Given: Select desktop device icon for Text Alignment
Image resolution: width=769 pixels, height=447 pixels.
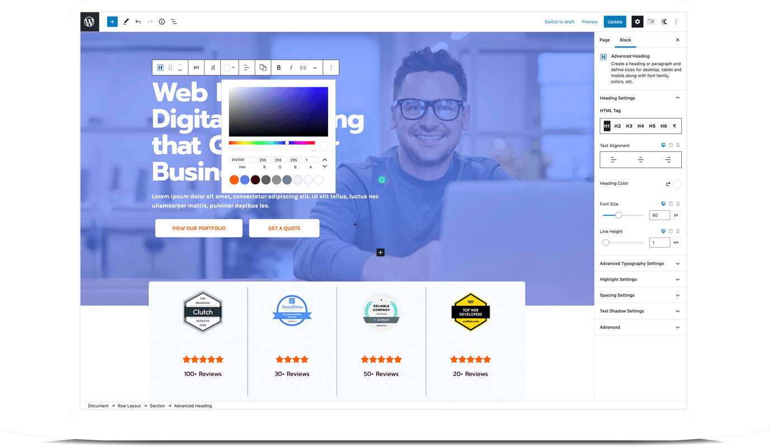Looking at the screenshot, I should pos(663,145).
